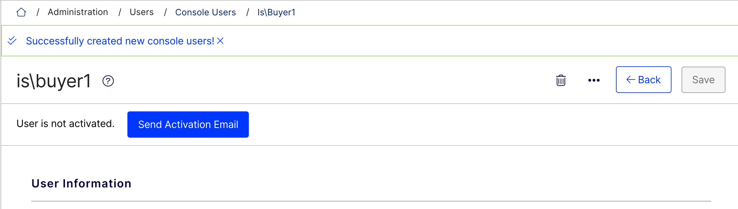Navigate to the Users breadcrumb
738x209 pixels.
click(142, 12)
